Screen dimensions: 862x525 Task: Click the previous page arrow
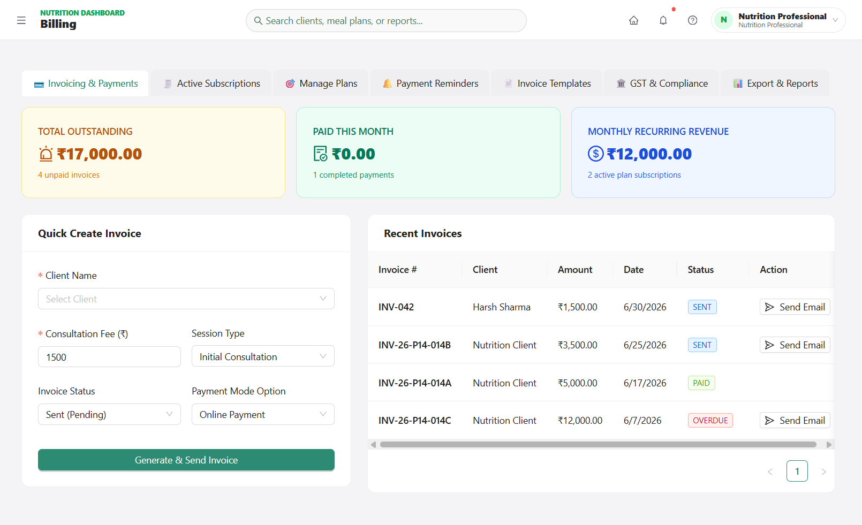[x=770, y=471]
